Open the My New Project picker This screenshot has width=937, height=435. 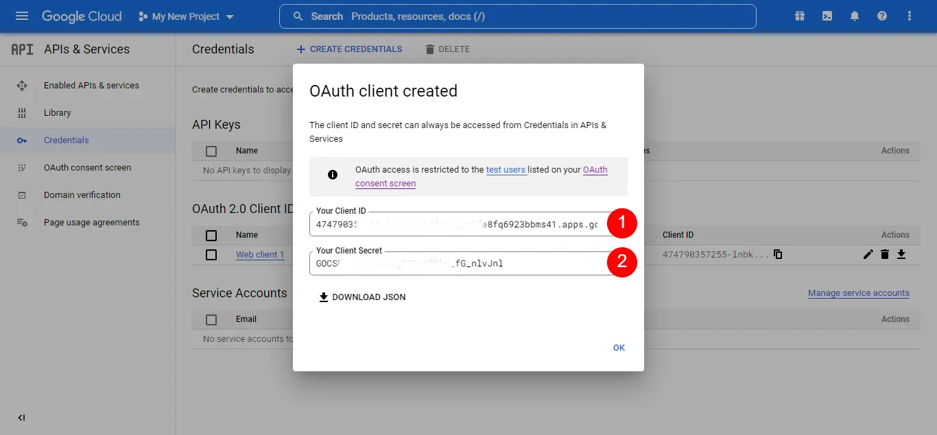click(185, 14)
